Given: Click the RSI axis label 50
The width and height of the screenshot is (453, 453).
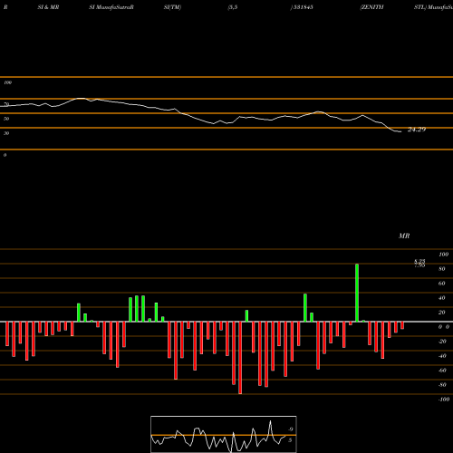Looking at the screenshot, I should coord(6,119).
